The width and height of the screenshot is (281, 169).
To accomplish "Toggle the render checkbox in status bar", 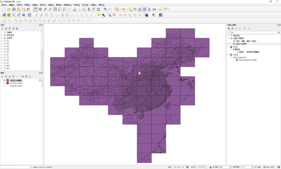I will [x=256, y=167].
